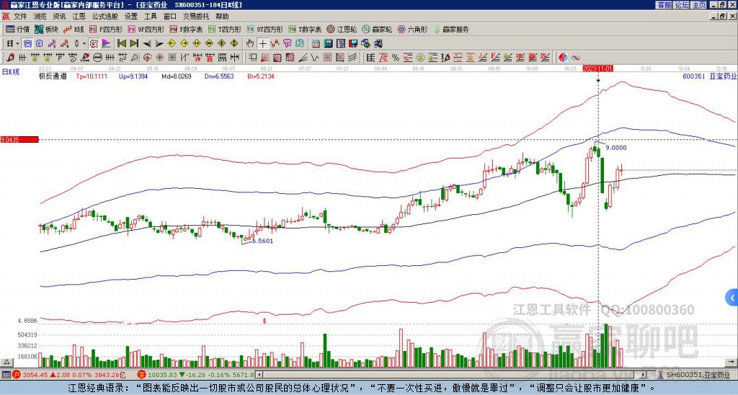The width and height of the screenshot is (738, 395).
Task: Click the calendar icon in toolbar
Action: pyautogui.click(x=316, y=44)
